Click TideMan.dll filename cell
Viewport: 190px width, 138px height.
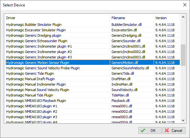[132, 95]
